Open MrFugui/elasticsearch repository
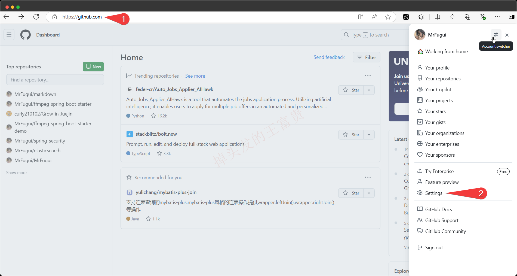Image resolution: width=517 pixels, height=276 pixels. (37, 150)
